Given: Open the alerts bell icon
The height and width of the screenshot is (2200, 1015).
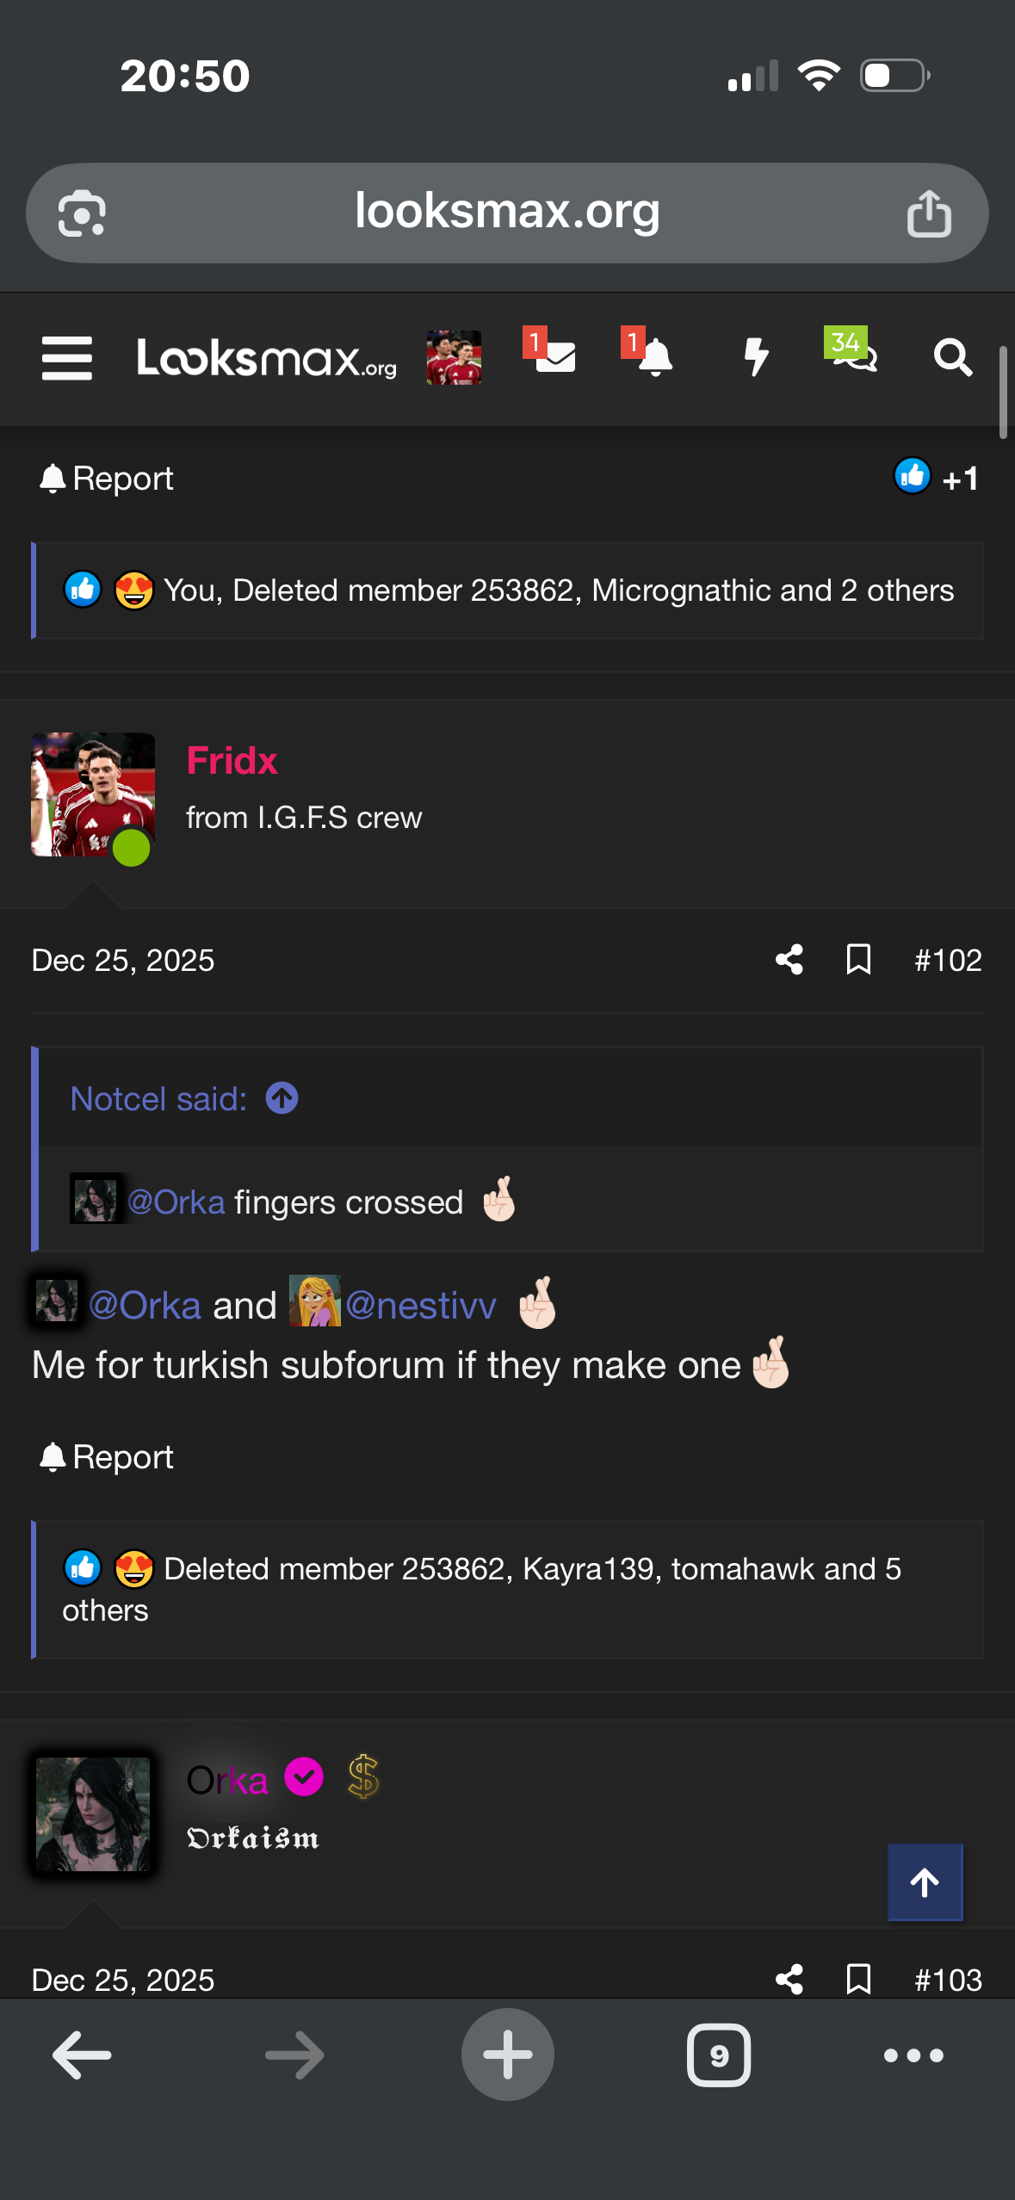Looking at the screenshot, I should click(654, 356).
